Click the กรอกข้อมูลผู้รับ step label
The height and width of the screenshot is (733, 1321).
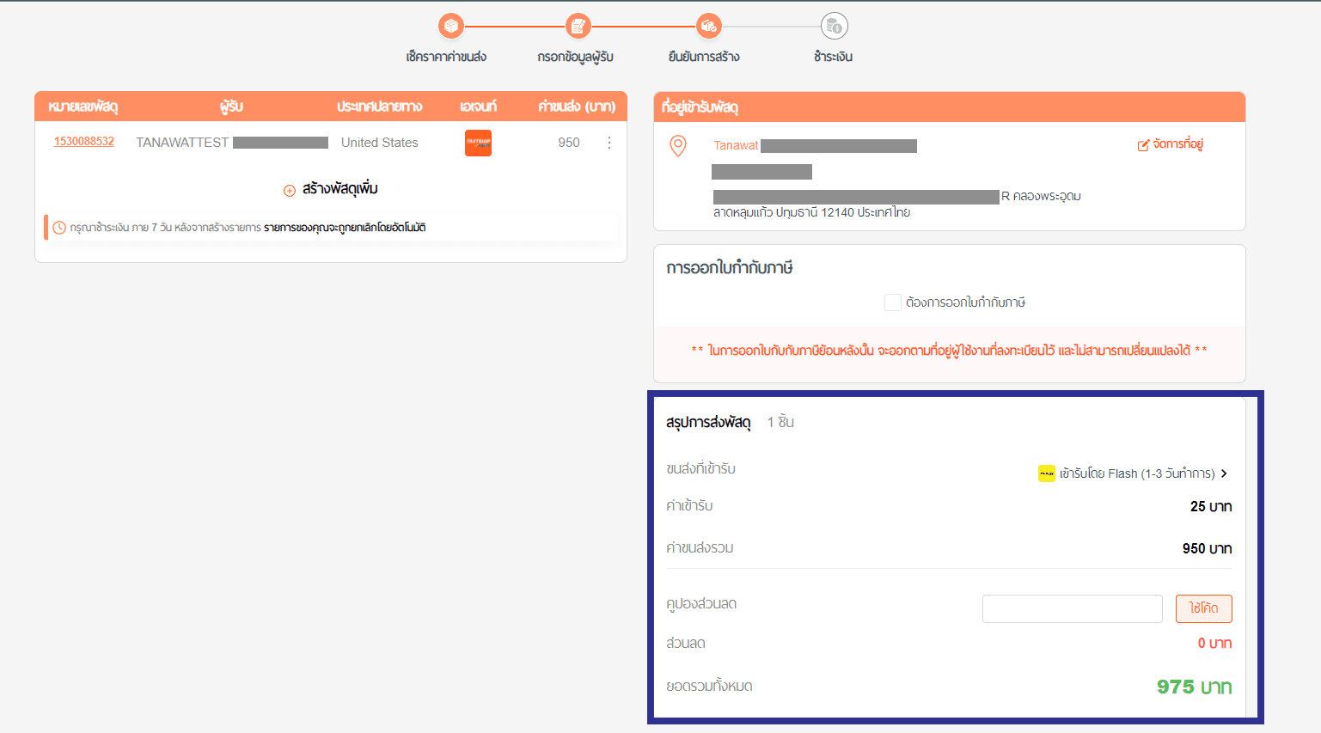[x=576, y=57]
